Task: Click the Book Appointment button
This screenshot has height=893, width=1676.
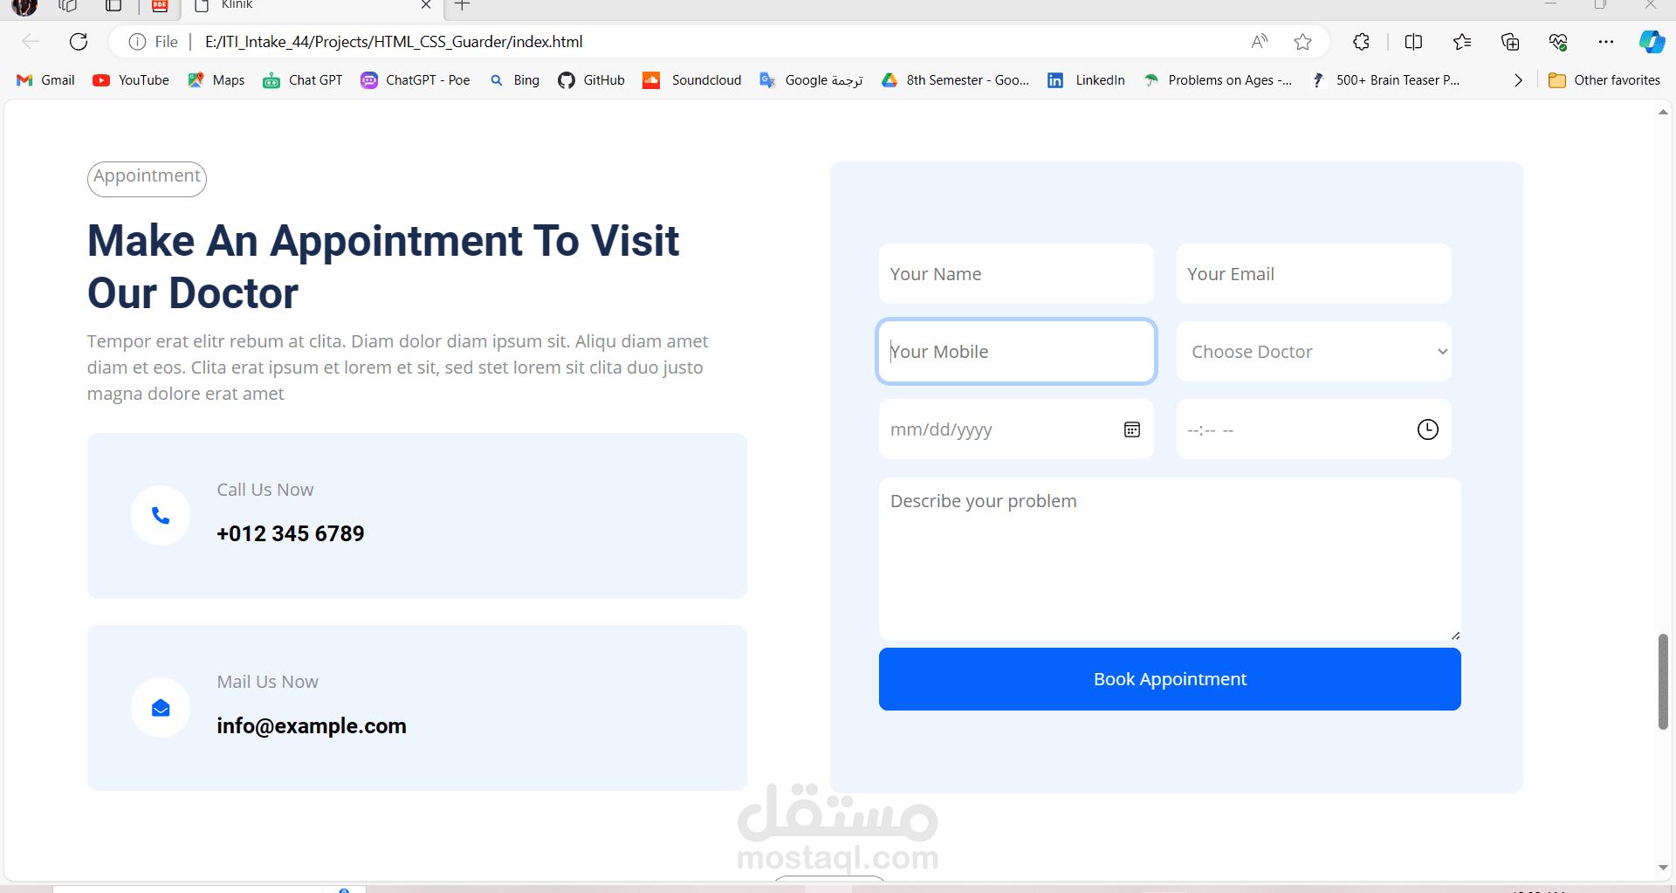Action: point(1170,679)
